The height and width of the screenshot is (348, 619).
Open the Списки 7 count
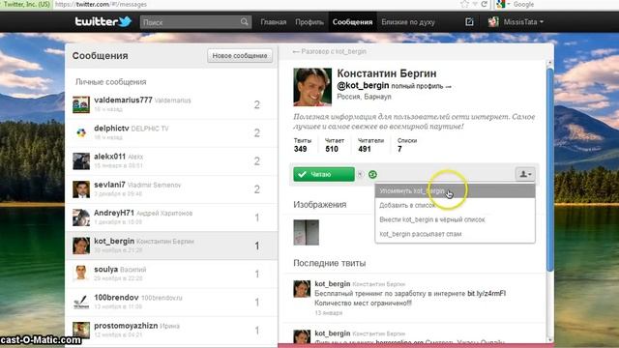407,145
